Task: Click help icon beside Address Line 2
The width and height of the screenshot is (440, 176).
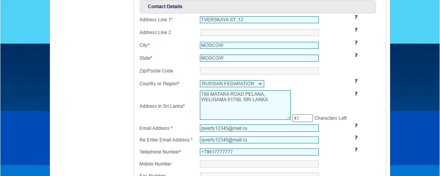Action: click(x=356, y=30)
